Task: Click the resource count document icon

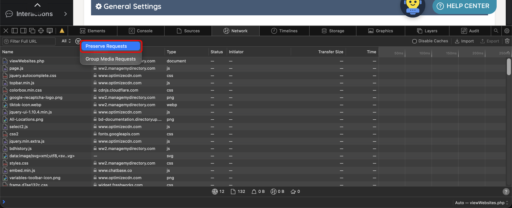Action: click(233, 192)
